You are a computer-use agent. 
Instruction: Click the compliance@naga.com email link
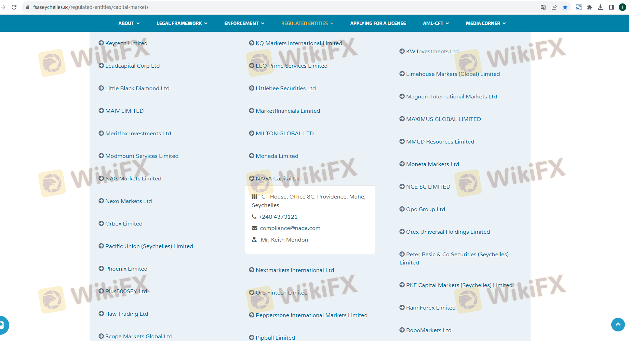[x=290, y=228]
